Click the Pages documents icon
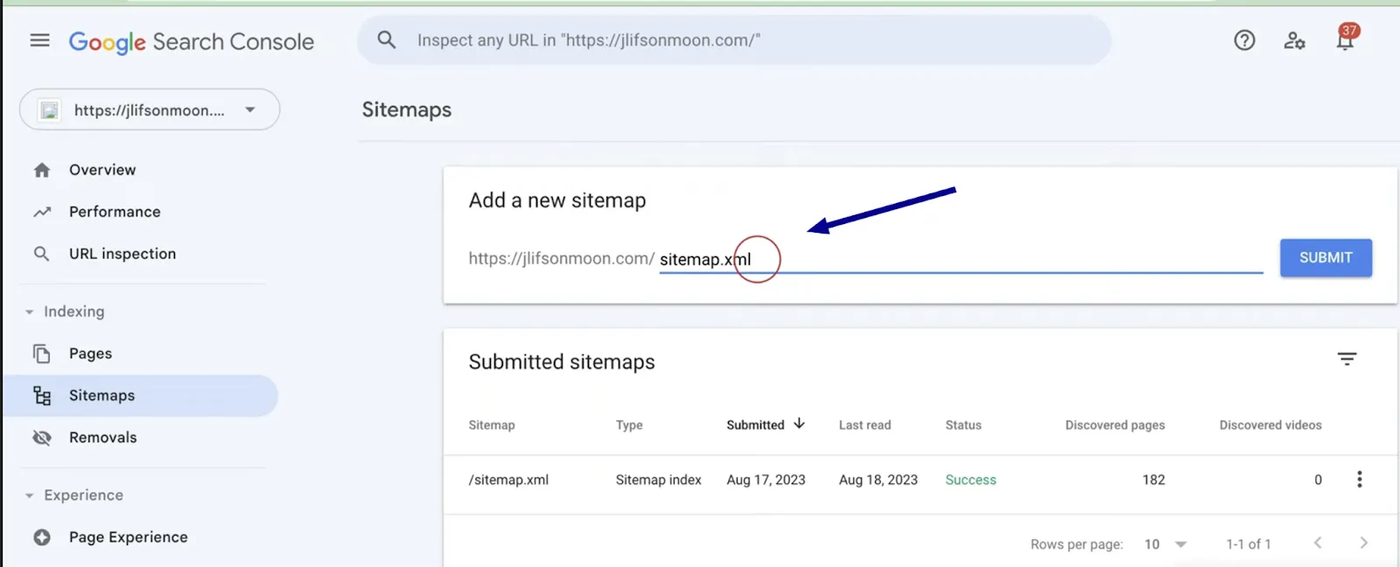Image resolution: width=1400 pixels, height=567 pixels. (x=41, y=353)
